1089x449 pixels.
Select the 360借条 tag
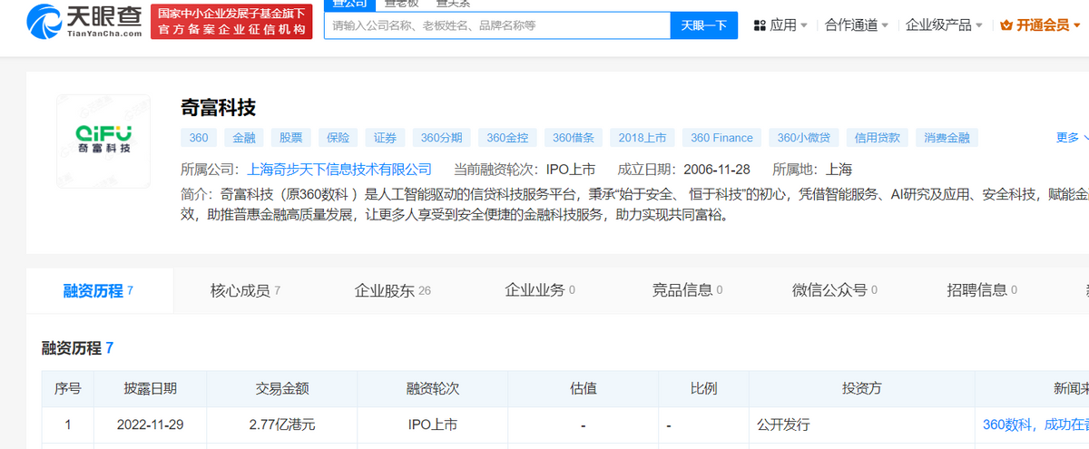click(574, 138)
